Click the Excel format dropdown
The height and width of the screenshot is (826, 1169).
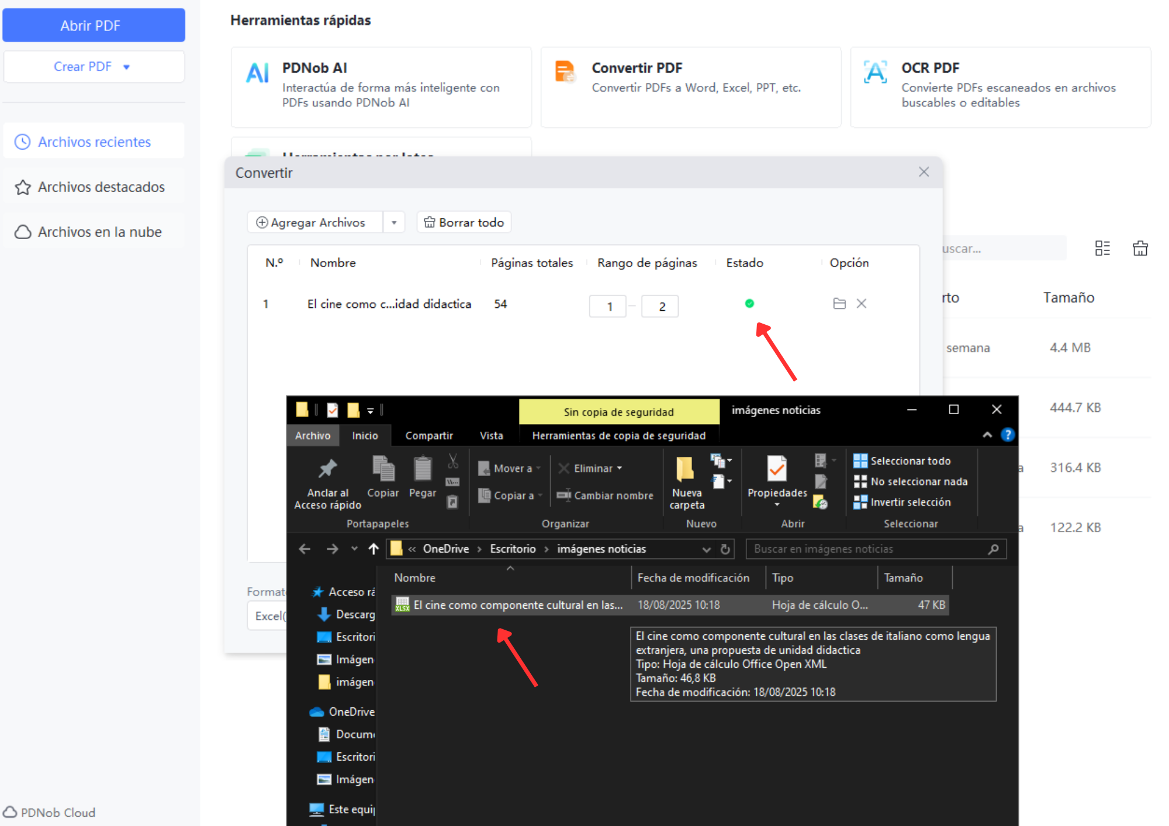point(268,616)
